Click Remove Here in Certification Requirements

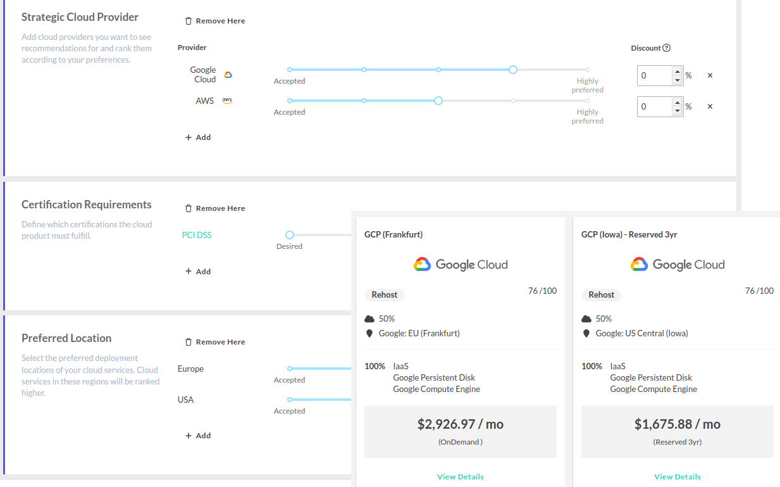click(x=215, y=208)
